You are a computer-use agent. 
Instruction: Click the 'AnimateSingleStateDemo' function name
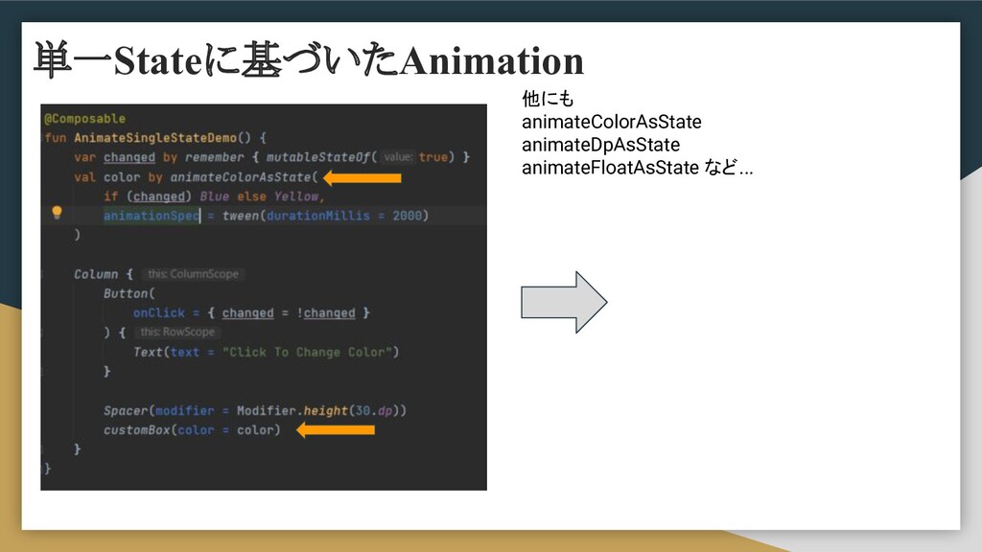click(154, 138)
